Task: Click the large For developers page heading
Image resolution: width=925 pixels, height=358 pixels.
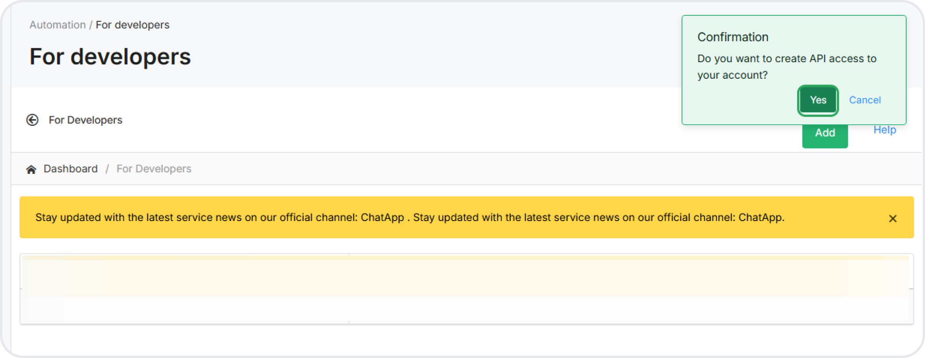Action: (110, 57)
